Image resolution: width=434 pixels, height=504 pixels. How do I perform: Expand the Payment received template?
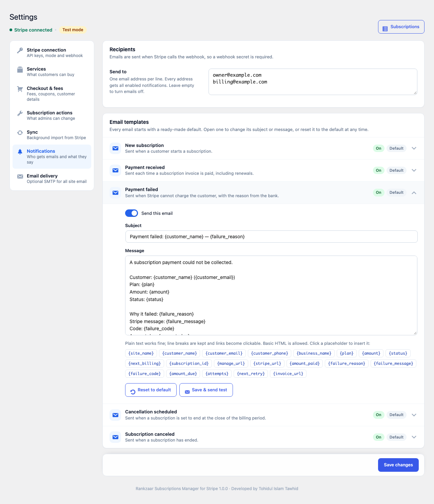click(414, 170)
